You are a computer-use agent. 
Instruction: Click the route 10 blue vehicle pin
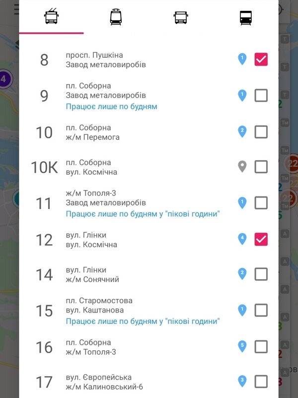tap(242, 132)
